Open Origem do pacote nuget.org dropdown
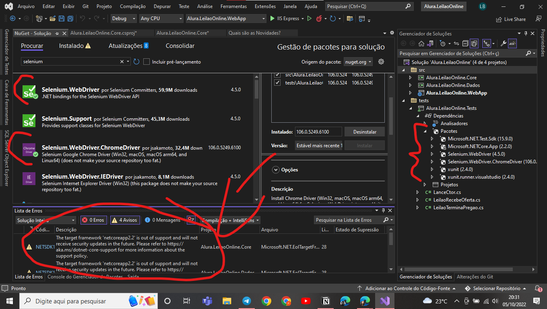 pyautogui.click(x=358, y=62)
